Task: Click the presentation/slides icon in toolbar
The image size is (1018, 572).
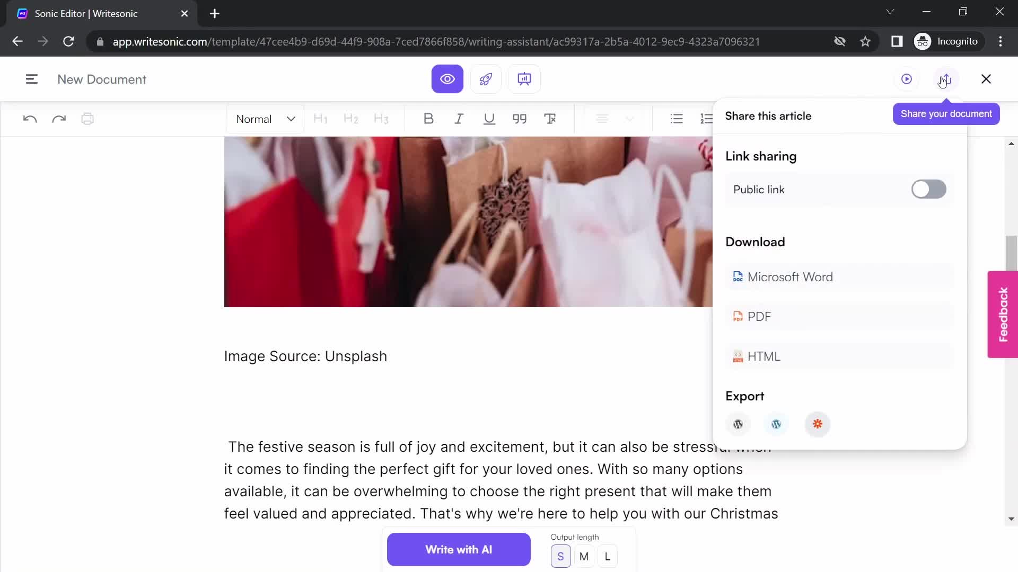Action: 524,79
